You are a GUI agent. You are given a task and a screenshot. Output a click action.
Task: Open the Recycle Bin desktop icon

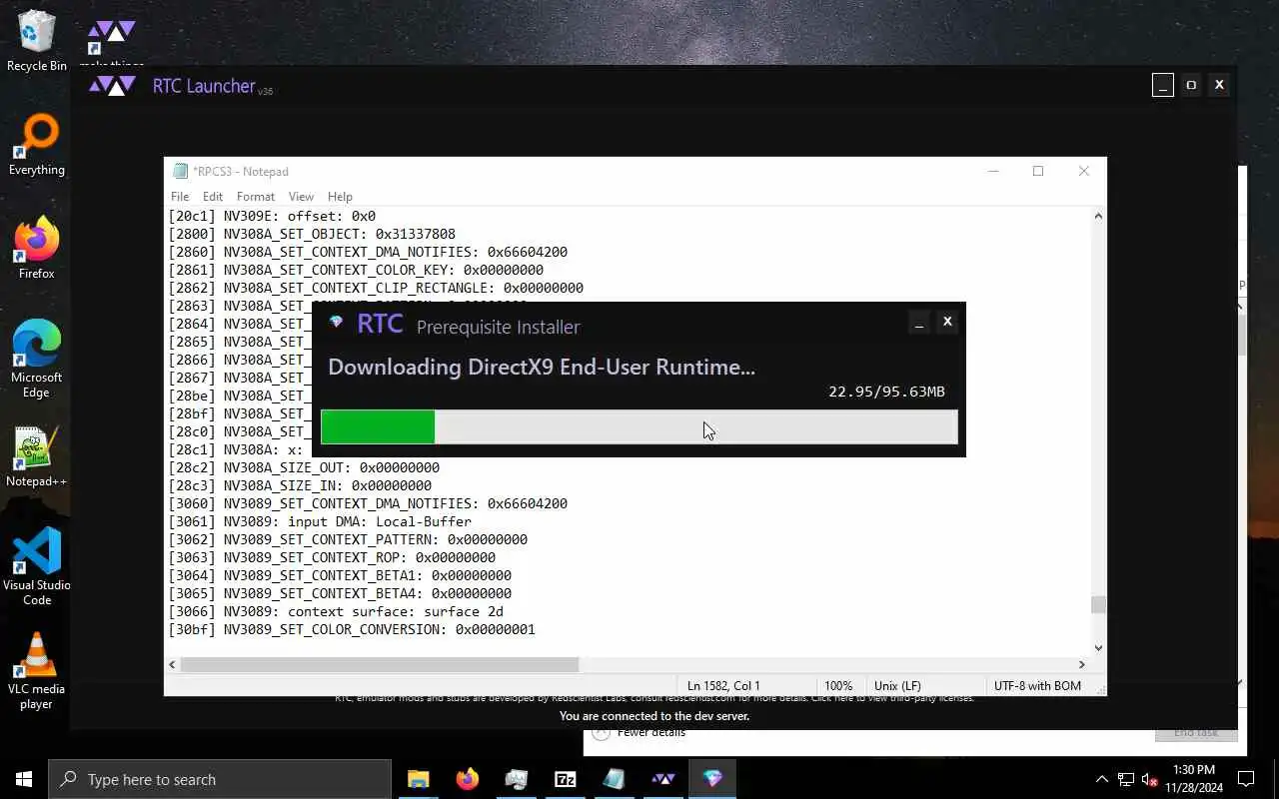37,41
